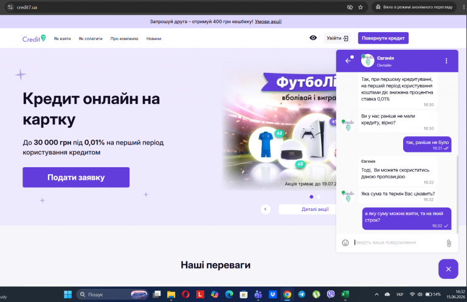Click message 'Яка сума та термін Вас цікавить?'
This screenshot has height=302, width=467.
(398, 196)
